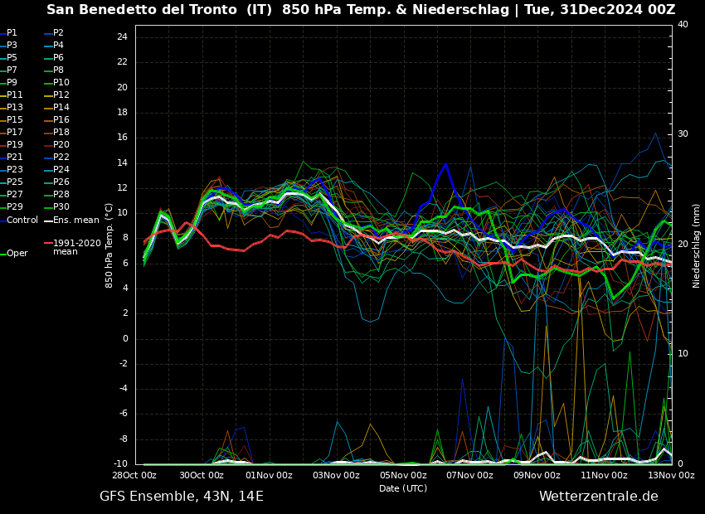The width and height of the screenshot is (705, 514).
Task: Select the P22 legend entry
Action: (61, 158)
